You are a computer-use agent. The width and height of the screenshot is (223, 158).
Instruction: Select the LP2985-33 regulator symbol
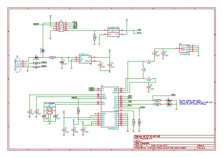pyautogui.click(x=85, y=59)
